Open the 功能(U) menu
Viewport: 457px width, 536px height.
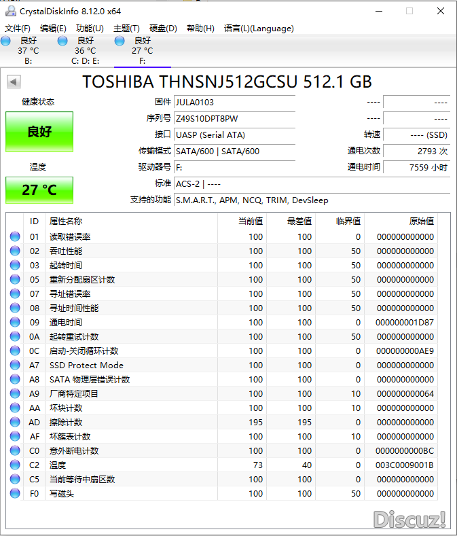click(x=90, y=29)
